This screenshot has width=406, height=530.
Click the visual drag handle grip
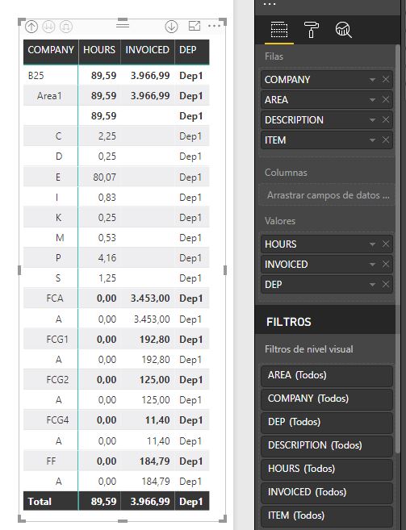coord(123,25)
